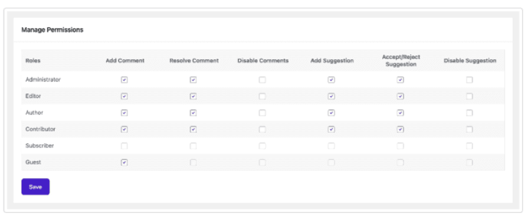Check Resolve Comment for Subscriber
Image resolution: width=531 pixels, height=223 pixels.
[193, 146]
